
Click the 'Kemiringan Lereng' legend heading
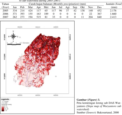6,104
